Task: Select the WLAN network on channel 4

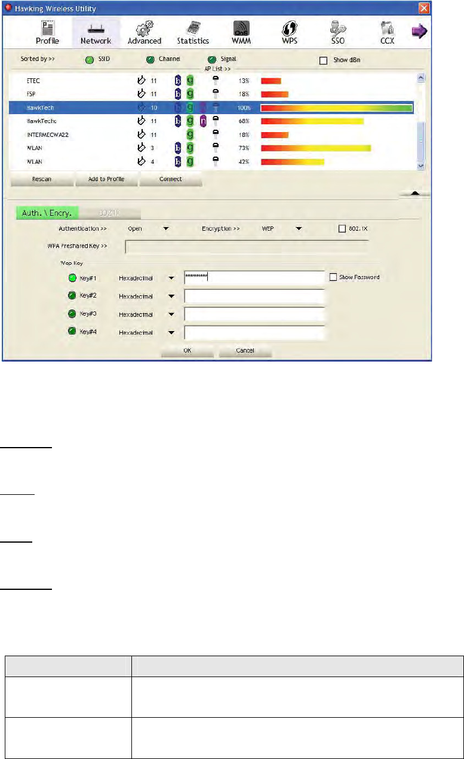Action: [x=212, y=161]
